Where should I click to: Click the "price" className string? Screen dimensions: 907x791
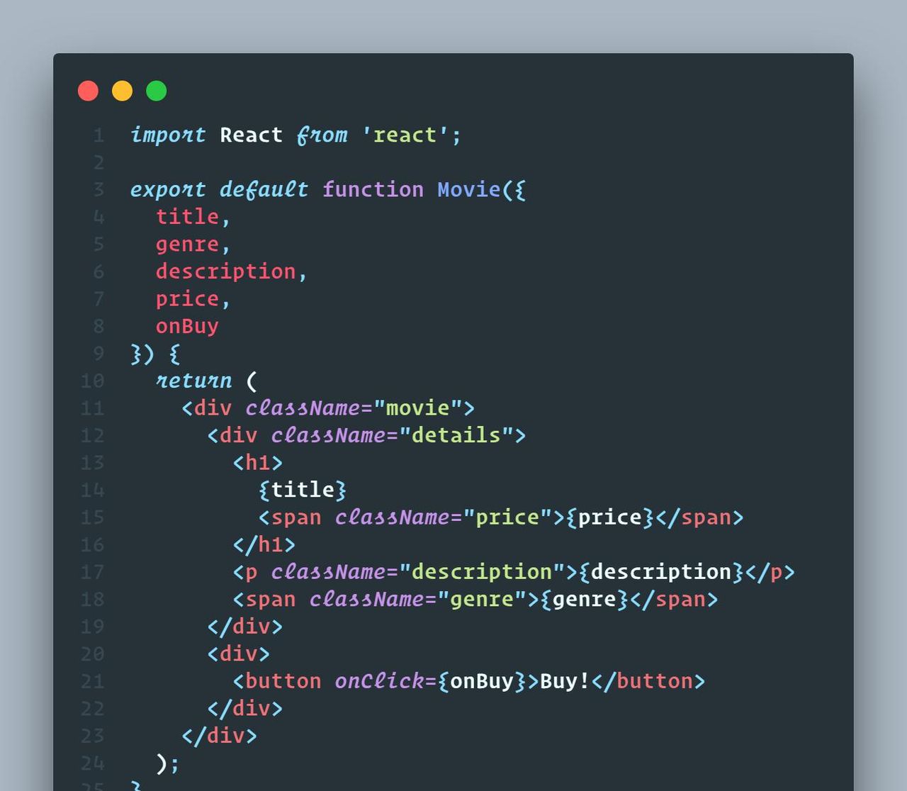point(507,517)
